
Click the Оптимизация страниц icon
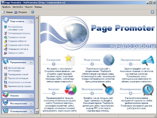(x=6, y=33)
